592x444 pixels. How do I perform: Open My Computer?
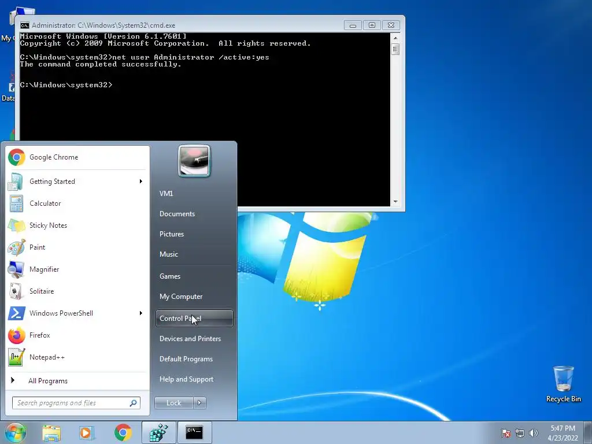click(194, 297)
